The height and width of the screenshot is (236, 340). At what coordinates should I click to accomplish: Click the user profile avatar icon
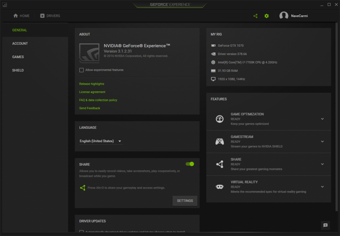click(284, 16)
